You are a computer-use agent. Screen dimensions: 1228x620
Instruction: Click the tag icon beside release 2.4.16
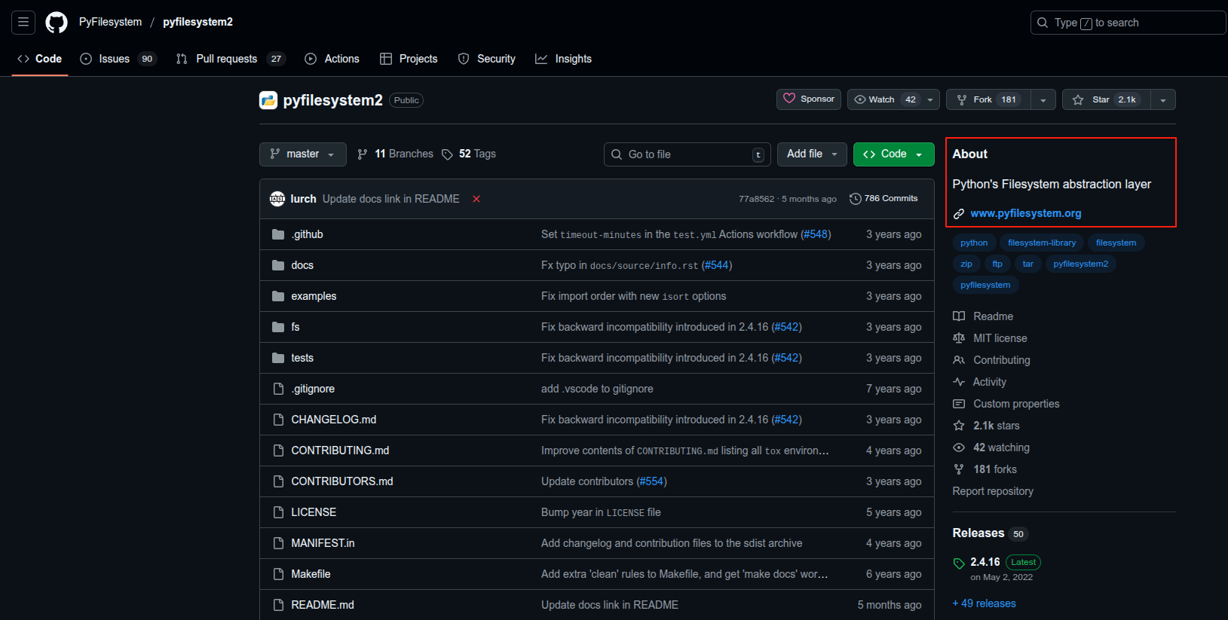point(959,563)
